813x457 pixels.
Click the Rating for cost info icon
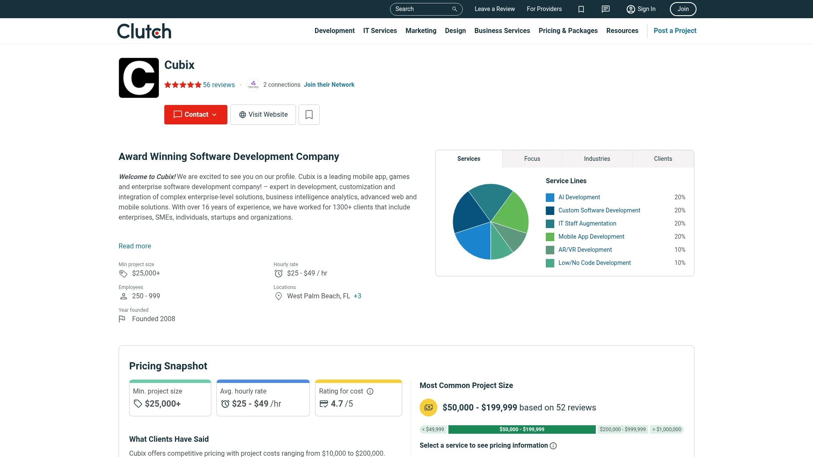pyautogui.click(x=370, y=391)
